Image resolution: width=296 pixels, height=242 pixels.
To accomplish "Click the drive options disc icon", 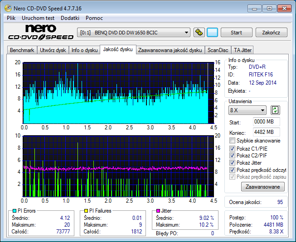I will tap(199, 33).
